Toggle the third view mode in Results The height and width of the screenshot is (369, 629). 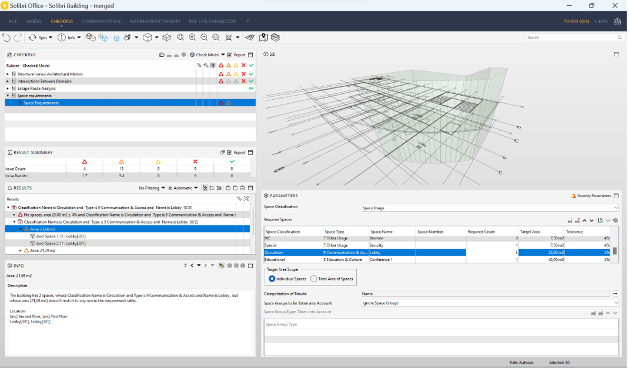[219, 188]
